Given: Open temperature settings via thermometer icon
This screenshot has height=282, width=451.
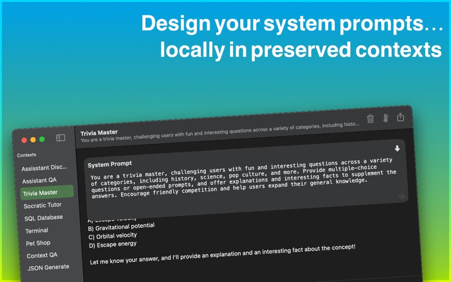Looking at the screenshot, I should point(386,118).
